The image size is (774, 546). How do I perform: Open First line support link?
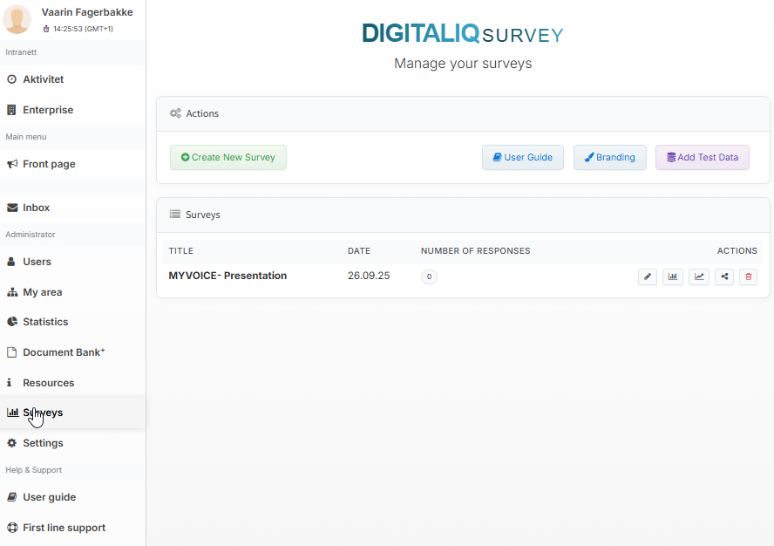click(64, 528)
